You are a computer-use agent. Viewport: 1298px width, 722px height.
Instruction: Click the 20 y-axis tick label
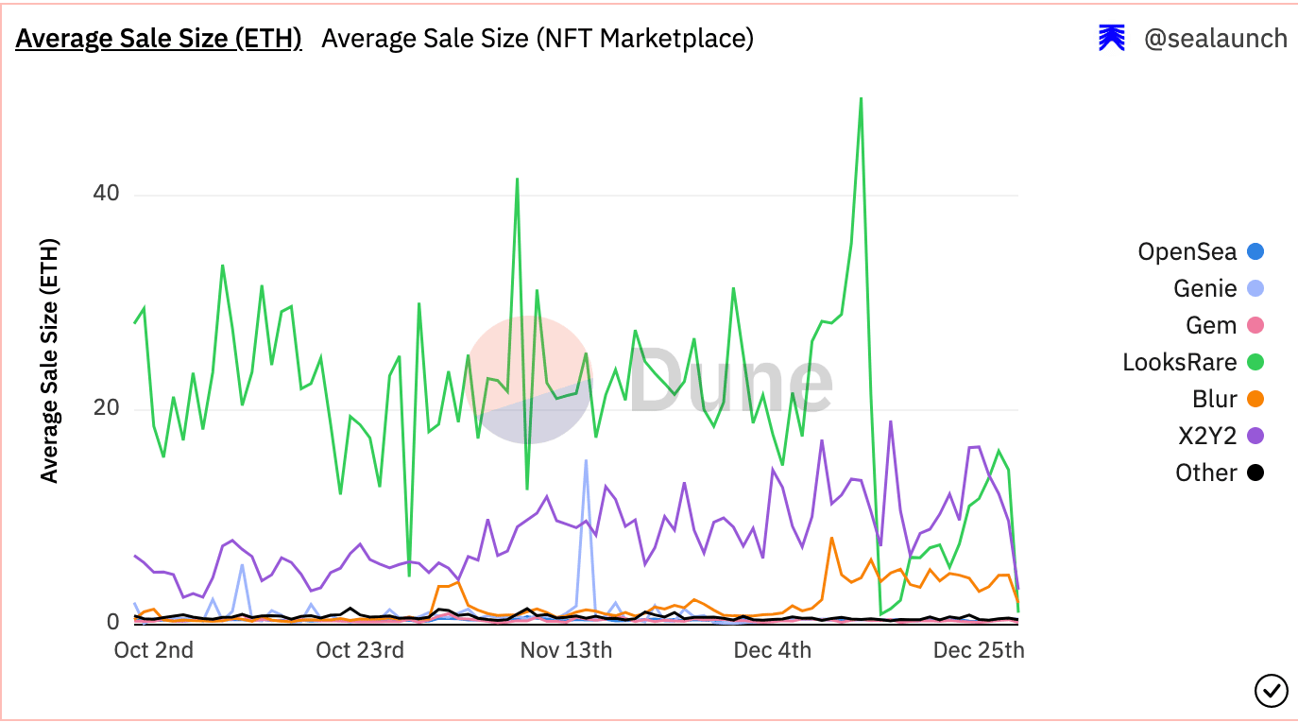tap(106, 408)
